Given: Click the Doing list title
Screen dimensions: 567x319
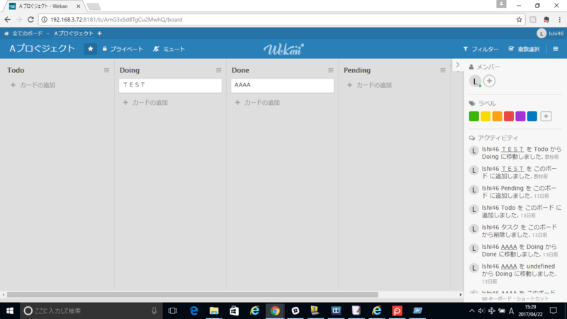Looking at the screenshot, I should tap(130, 70).
